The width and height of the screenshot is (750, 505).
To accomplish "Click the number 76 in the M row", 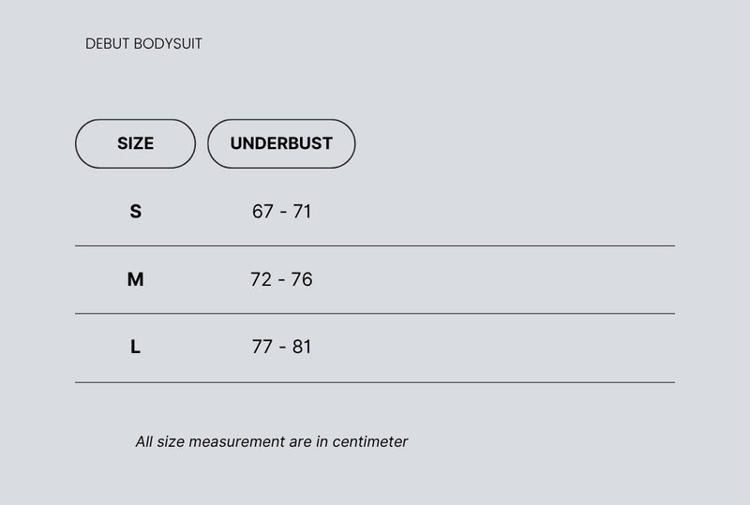I will point(302,279).
